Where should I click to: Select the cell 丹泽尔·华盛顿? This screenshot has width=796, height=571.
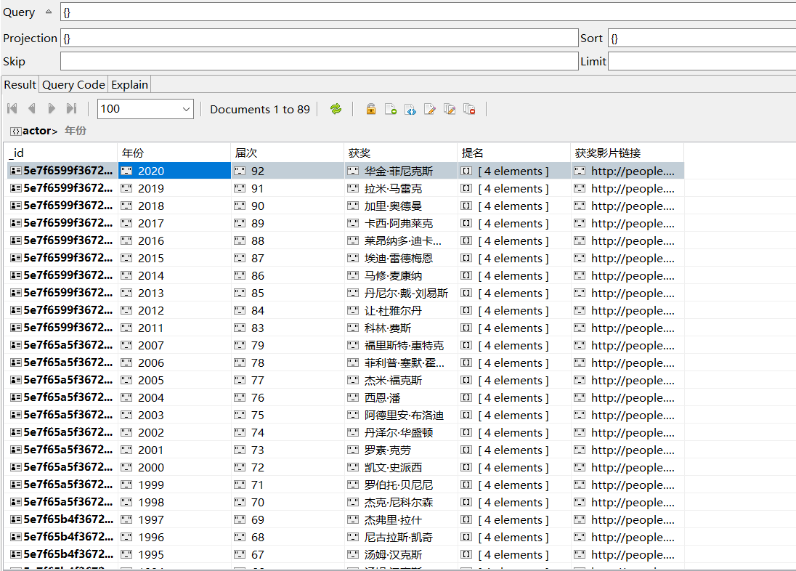[400, 432]
